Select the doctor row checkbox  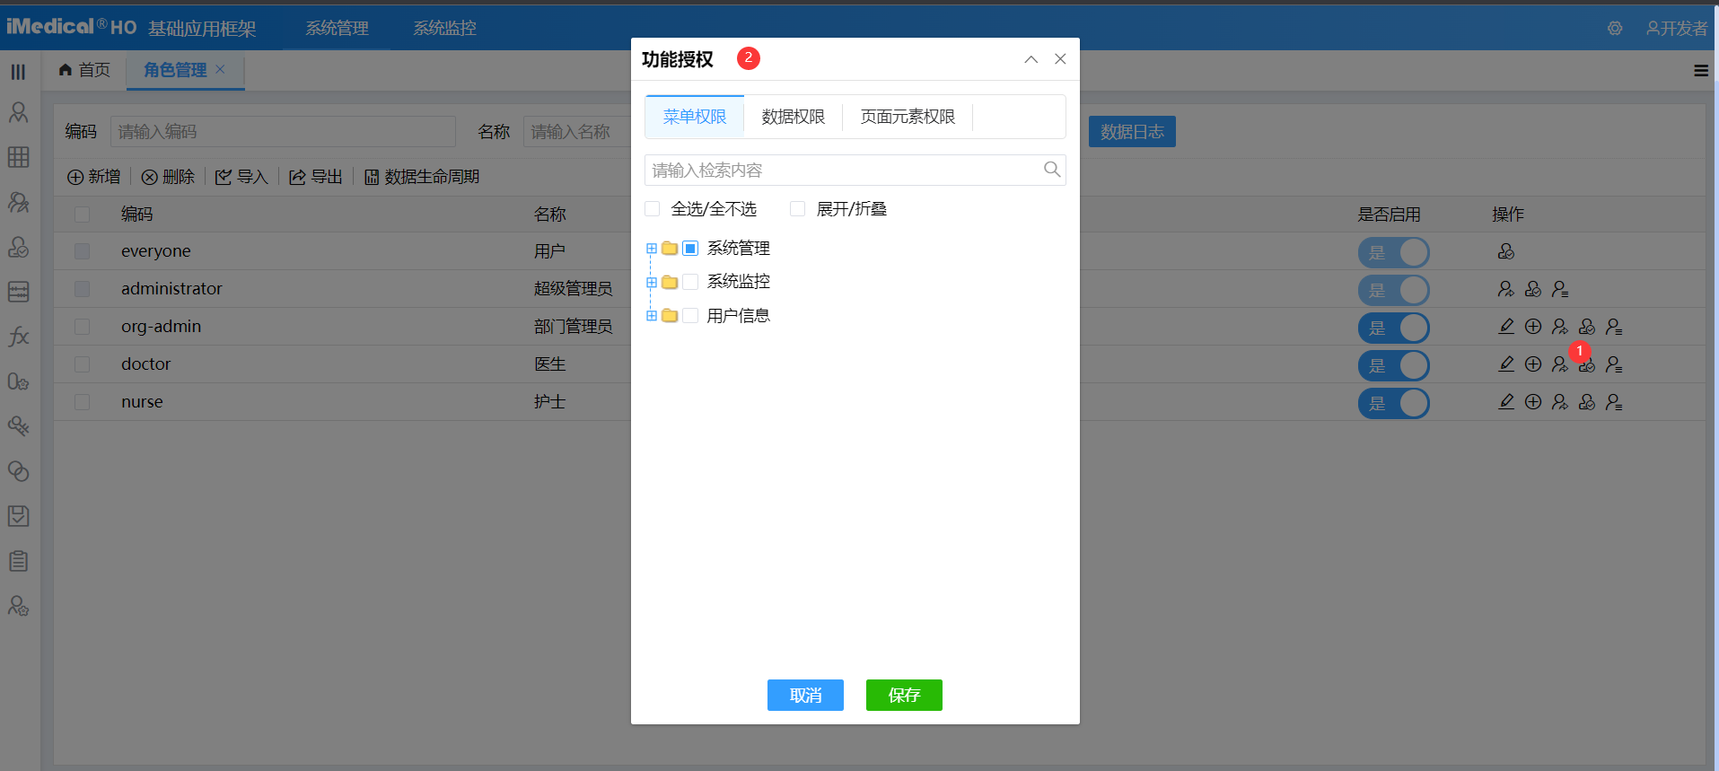(x=83, y=364)
